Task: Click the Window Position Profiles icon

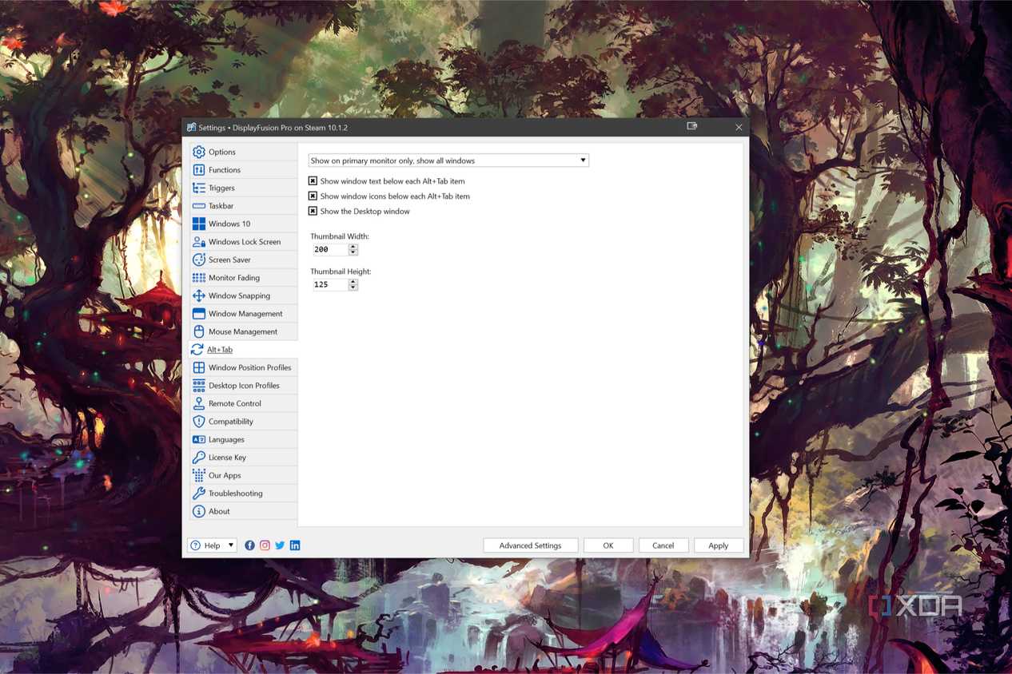Action: 199,367
